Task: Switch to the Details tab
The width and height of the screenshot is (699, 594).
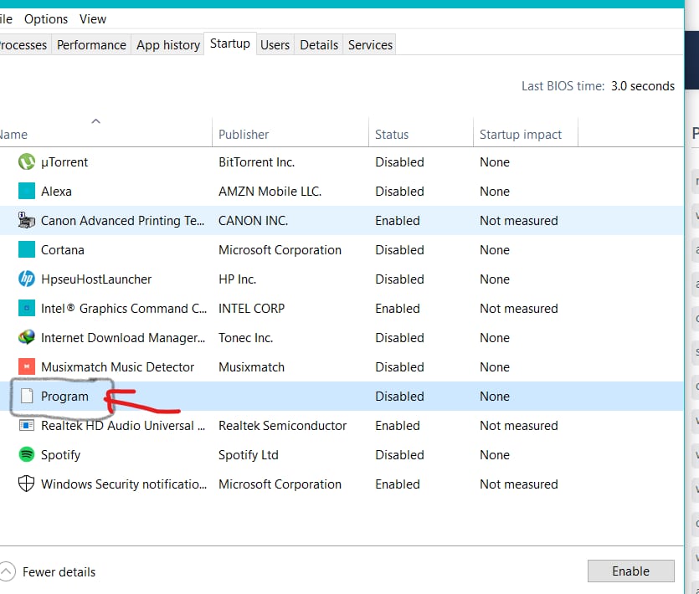Action: (319, 45)
